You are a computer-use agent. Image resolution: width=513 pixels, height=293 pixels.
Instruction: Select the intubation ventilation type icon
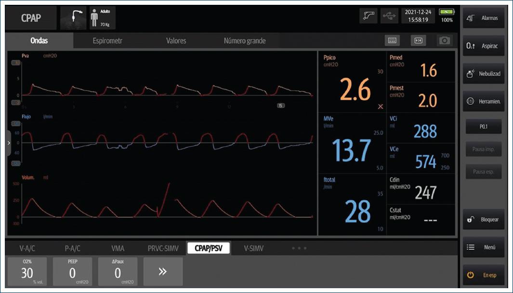(x=73, y=18)
